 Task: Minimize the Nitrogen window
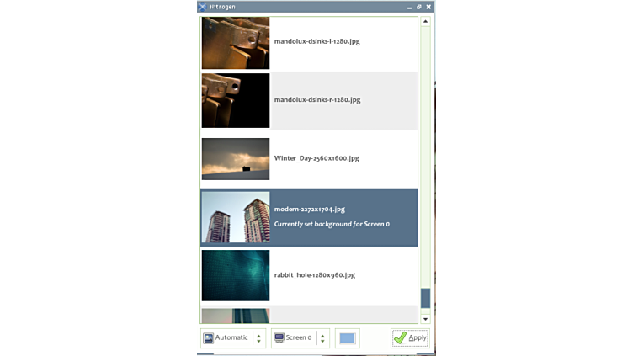409,7
